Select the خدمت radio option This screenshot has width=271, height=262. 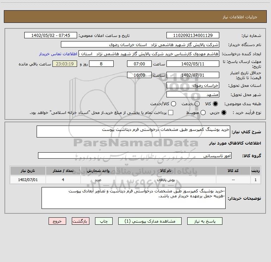pos(197,104)
